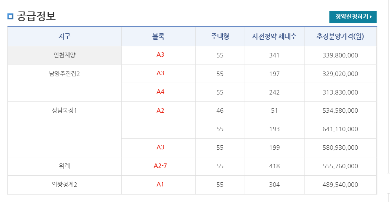
Task: Open the A1 block link
Action: 160,185
